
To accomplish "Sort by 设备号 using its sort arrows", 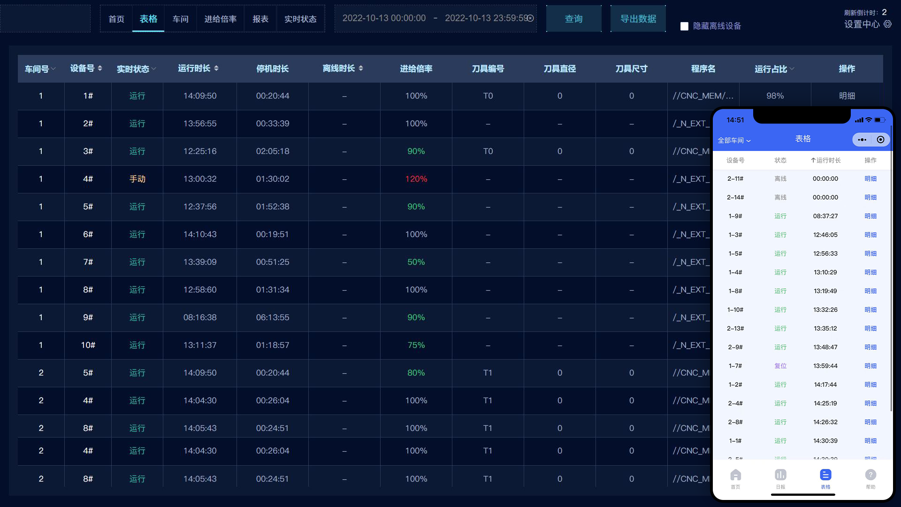I will pos(100,69).
